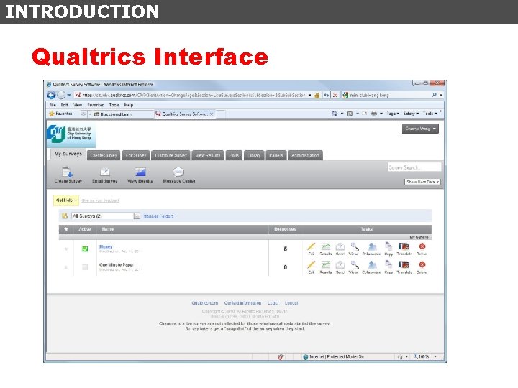Switch to the Polls tab
518x388 pixels.
(234, 155)
